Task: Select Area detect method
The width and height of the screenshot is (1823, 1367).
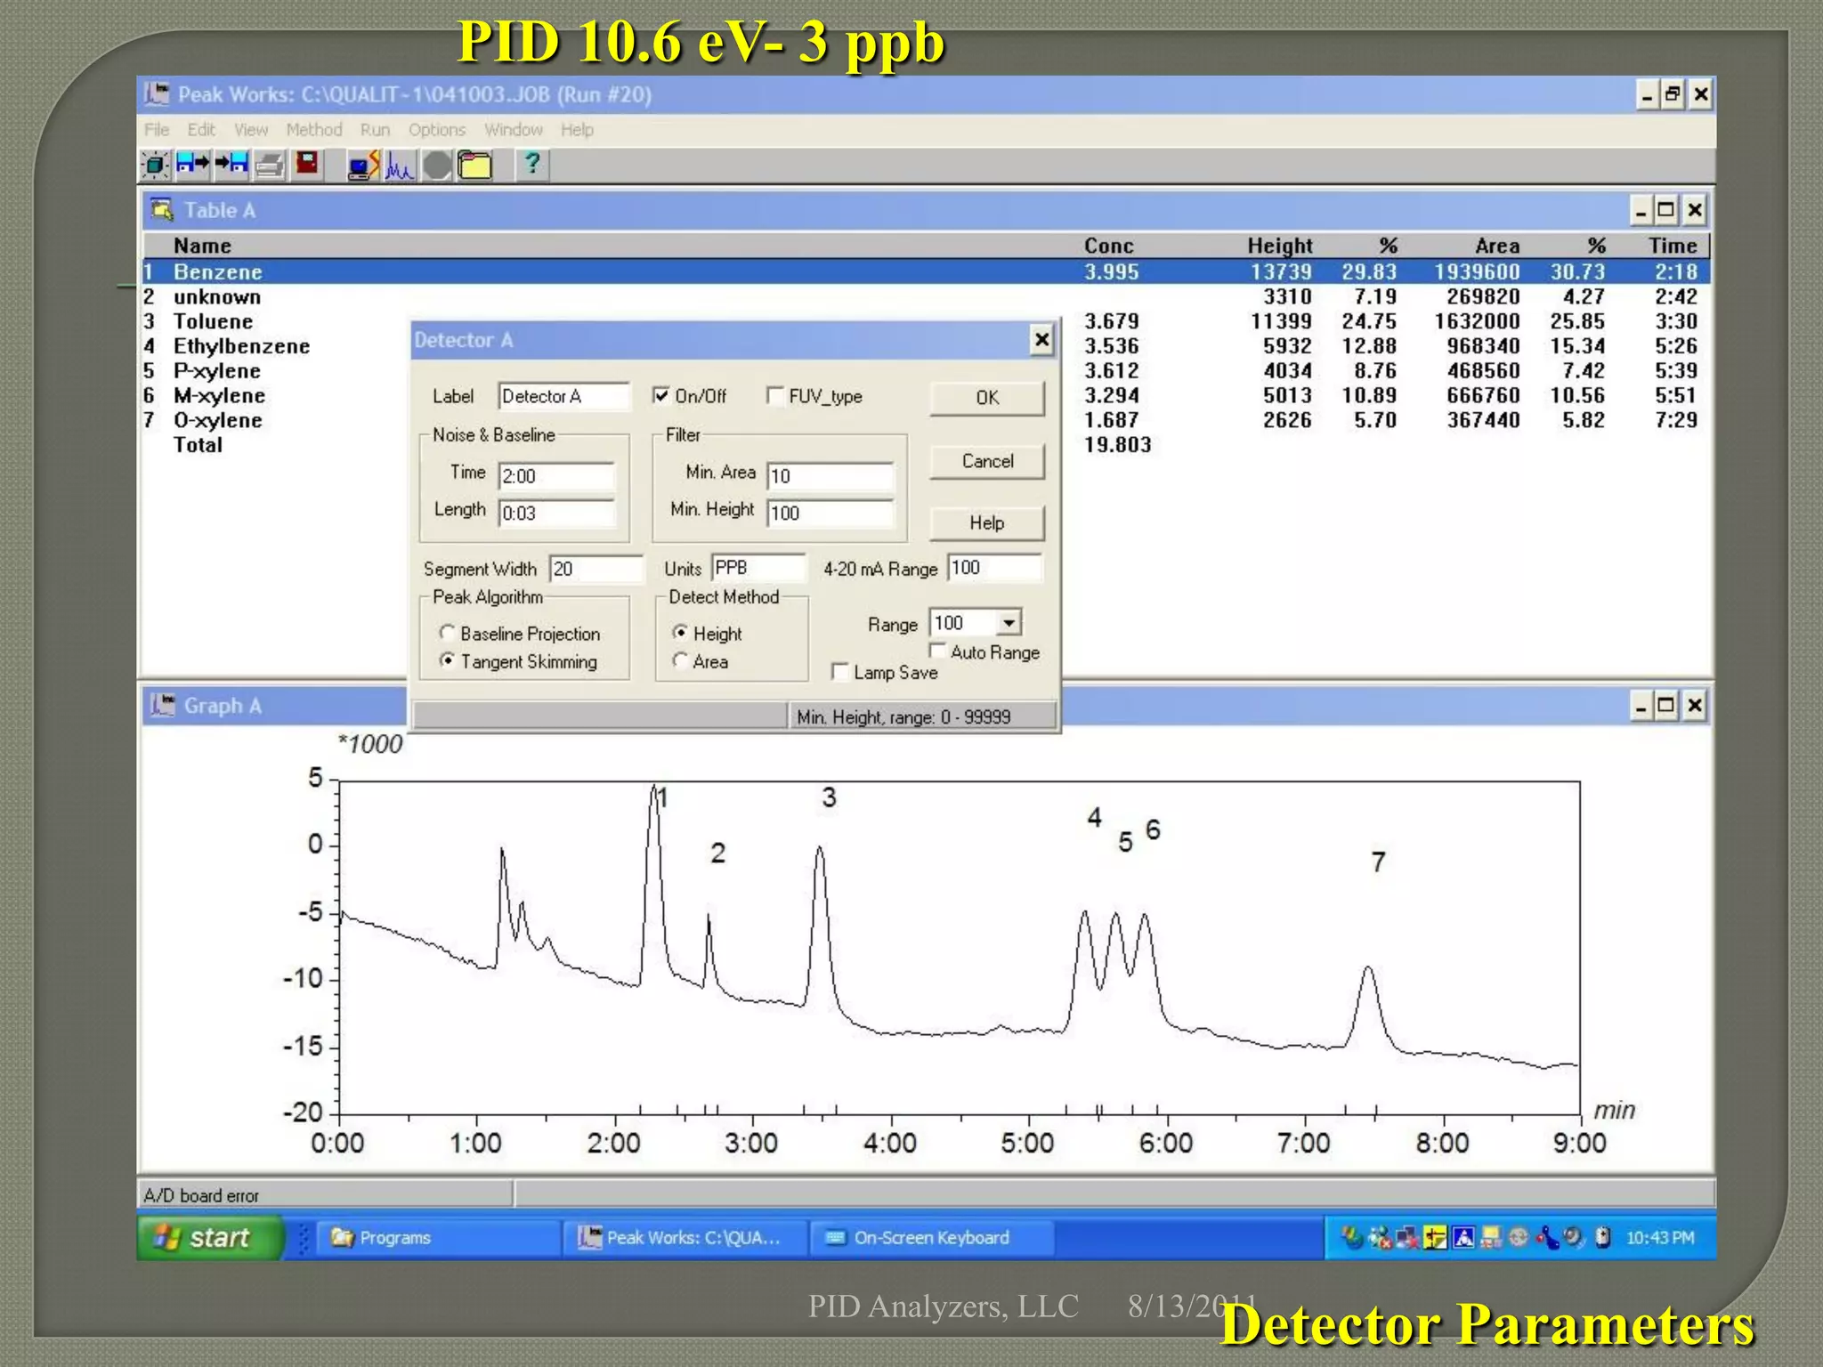Action: click(x=680, y=660)
